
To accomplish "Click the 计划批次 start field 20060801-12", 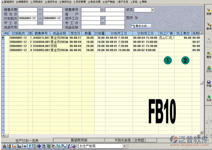I will click(28, 18).
